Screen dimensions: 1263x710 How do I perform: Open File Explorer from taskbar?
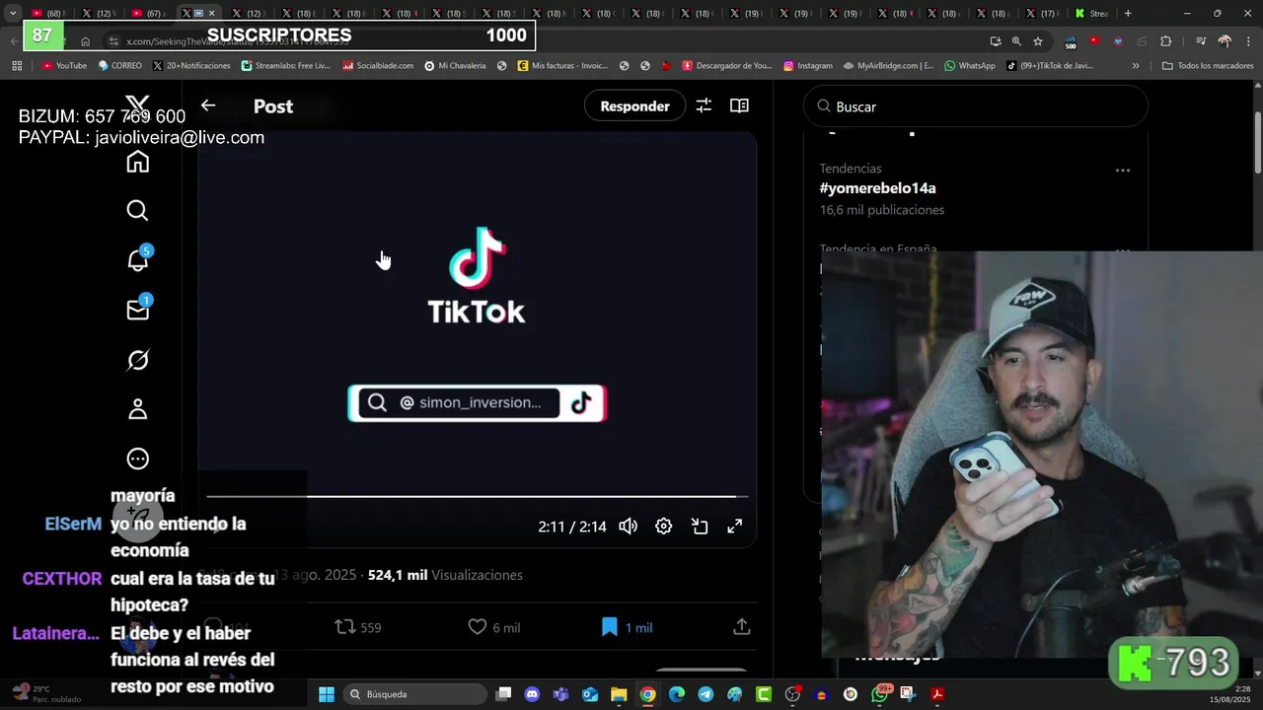tap(619, 694)
